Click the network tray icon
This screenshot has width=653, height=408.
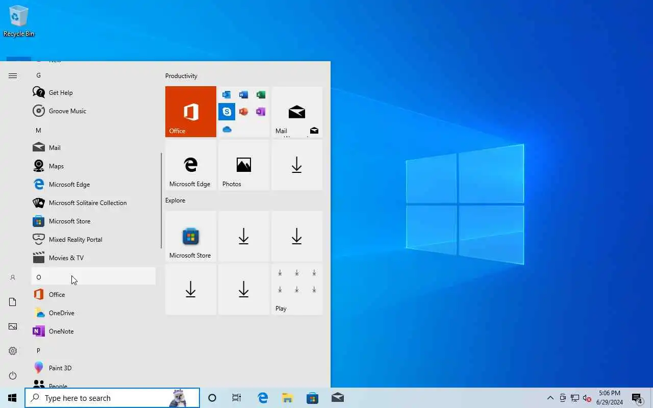click(574, 398)
